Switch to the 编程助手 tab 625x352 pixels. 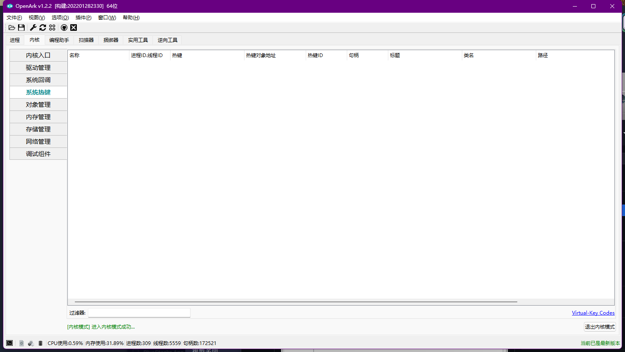pyautogui.click(x=59, y=40)
